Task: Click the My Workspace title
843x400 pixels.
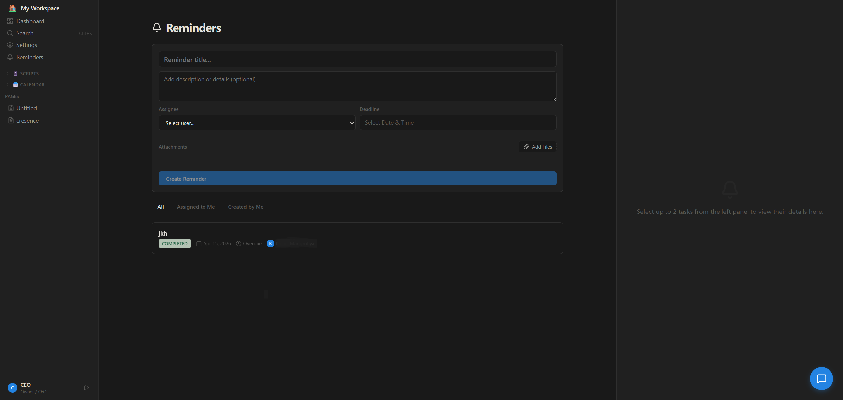Action: tap(40, 8)
